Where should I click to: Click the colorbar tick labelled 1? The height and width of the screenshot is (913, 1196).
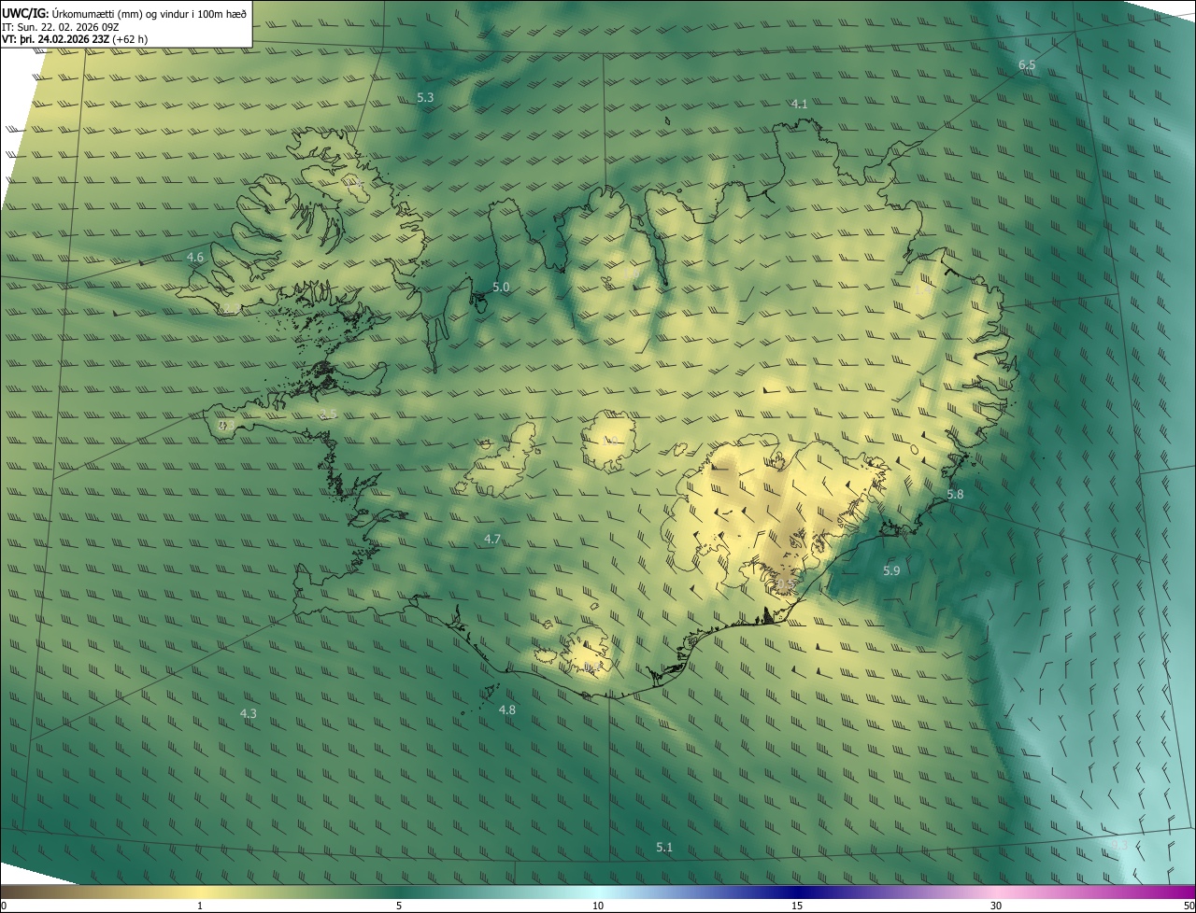pyautogui.click(x=200, y=906)
